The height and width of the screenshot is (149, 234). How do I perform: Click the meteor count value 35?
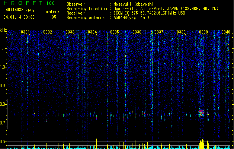(x=54, y=17)
